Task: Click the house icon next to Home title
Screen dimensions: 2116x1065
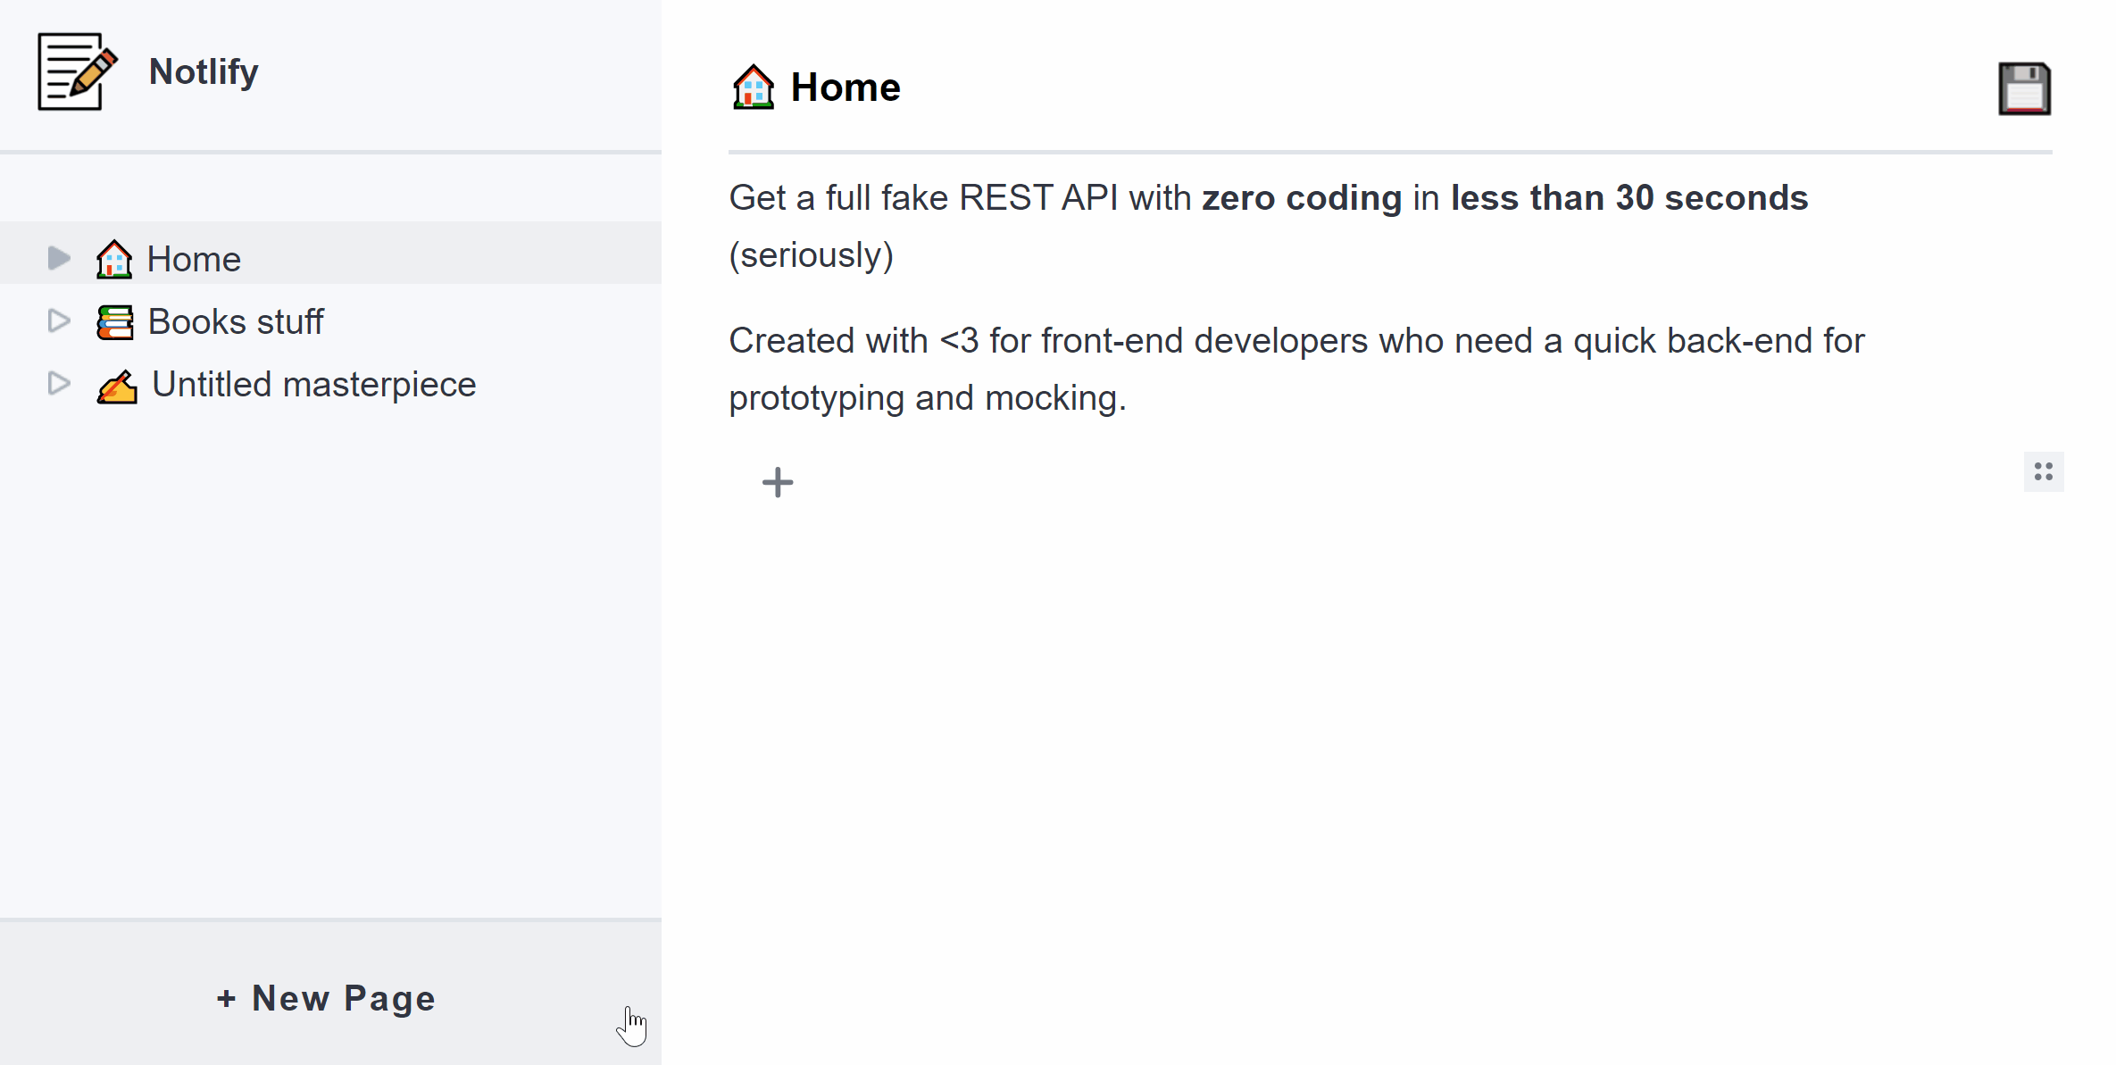Action: point(753,87)
